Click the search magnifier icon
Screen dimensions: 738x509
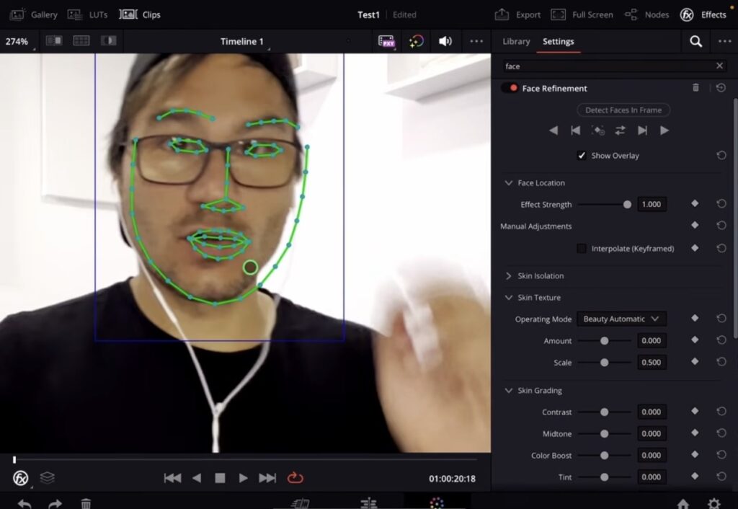coord(695,42)
